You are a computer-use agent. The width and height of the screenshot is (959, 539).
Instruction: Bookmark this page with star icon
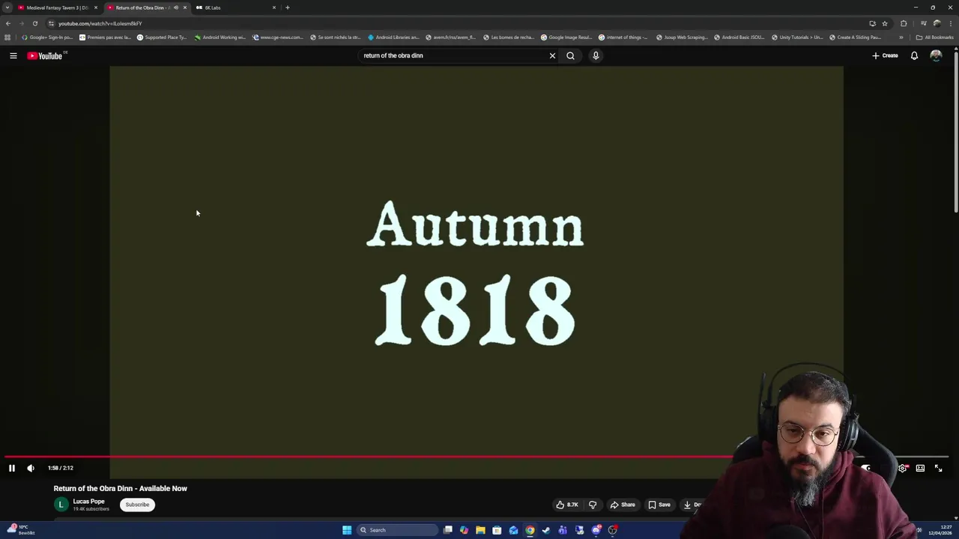click(x=885, y=23)
